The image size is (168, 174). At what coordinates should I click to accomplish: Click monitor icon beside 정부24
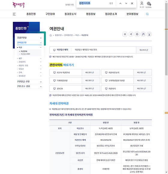tap(54, 89)
